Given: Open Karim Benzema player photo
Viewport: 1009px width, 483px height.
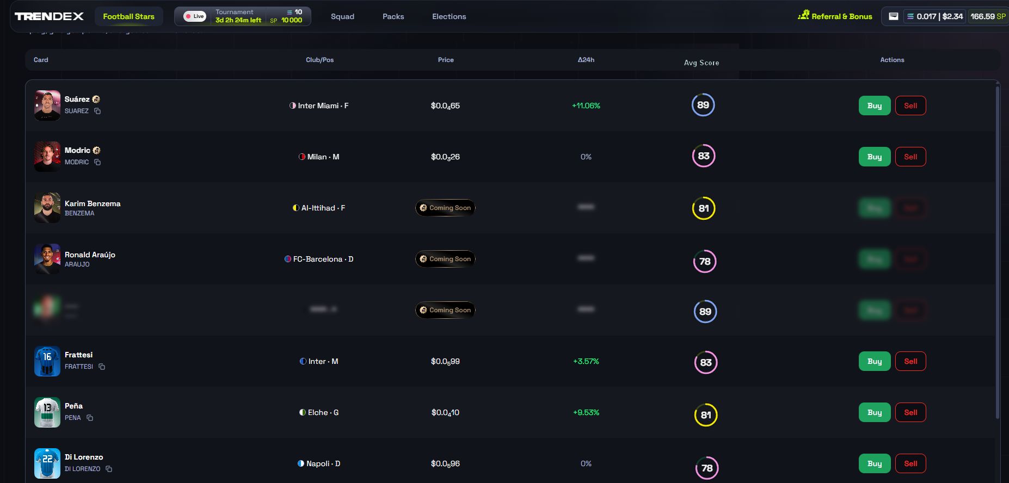Looking at the screenshot, I should pos(47,208).
